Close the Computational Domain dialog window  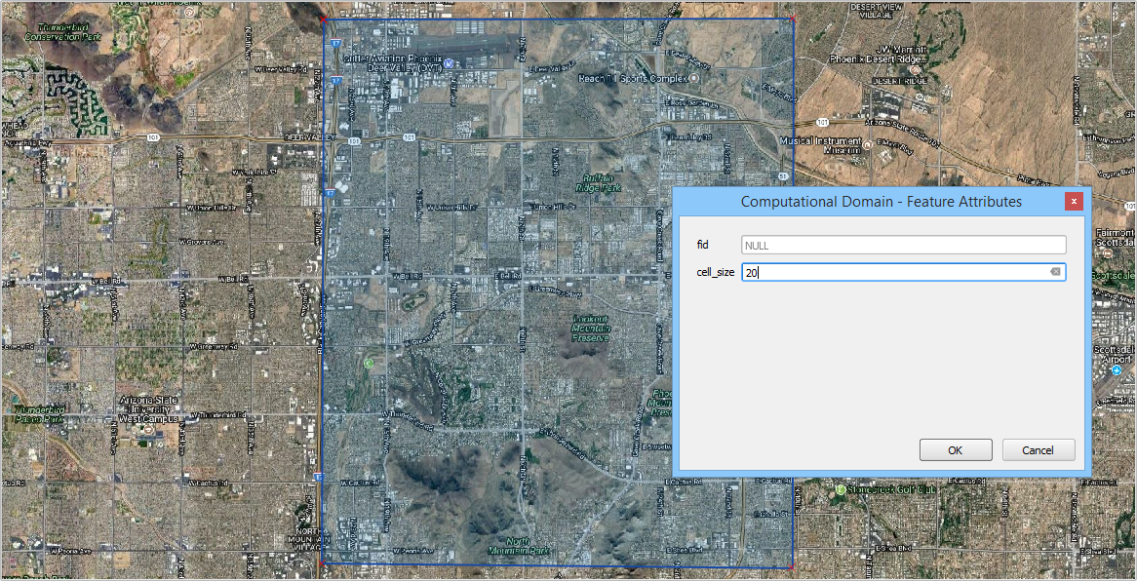pos(1073,201)
